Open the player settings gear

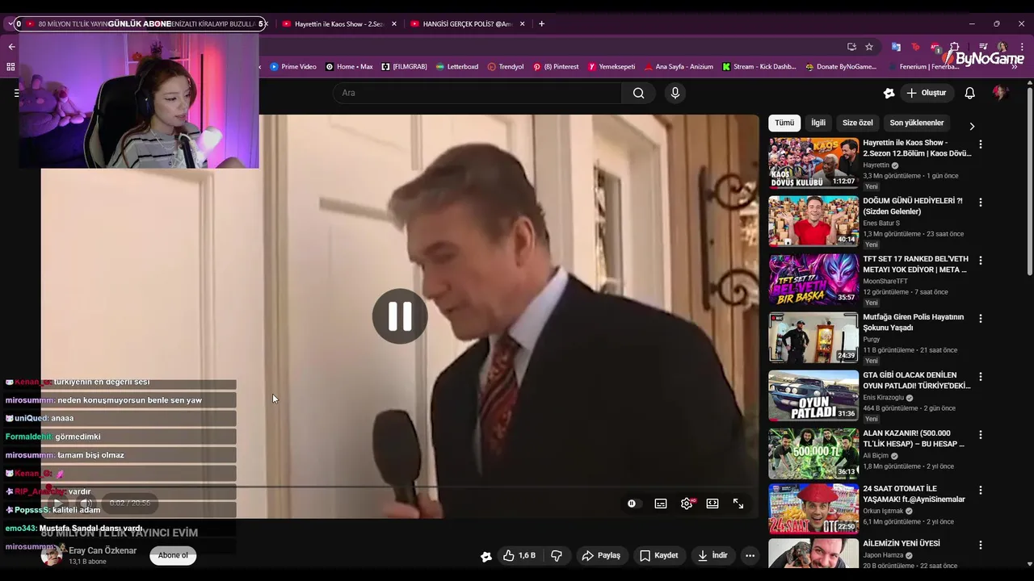click(x=687, y=504)
